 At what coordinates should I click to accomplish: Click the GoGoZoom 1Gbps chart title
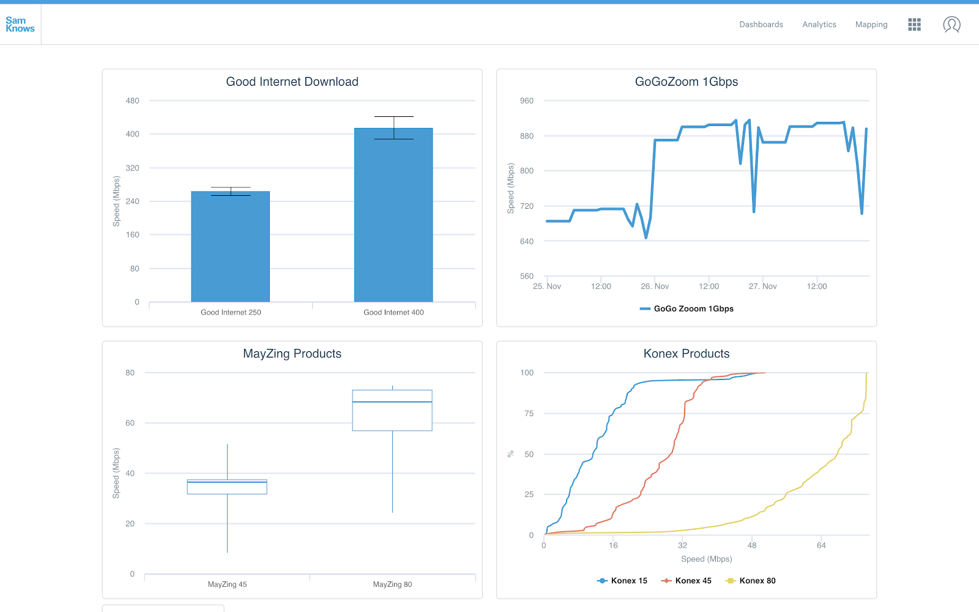pos(687,82)
